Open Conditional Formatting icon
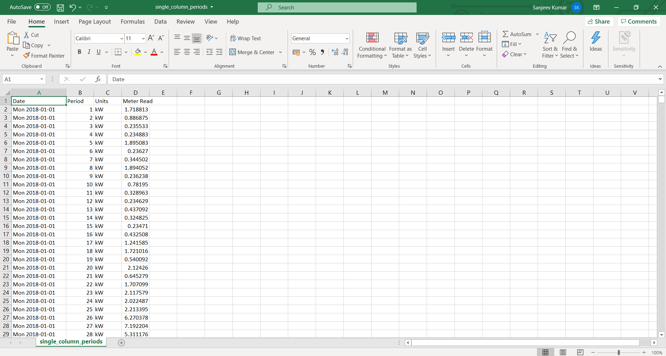The width and height of the screenshot is (666, 356). [372, 37]
